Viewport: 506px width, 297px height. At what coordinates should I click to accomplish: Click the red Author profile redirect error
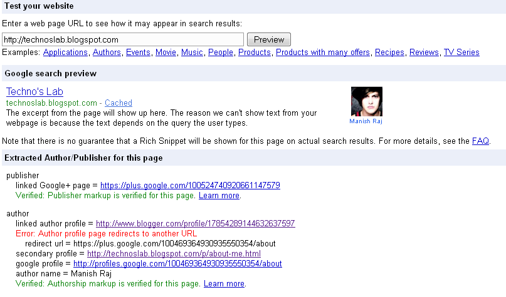[106, 234]
